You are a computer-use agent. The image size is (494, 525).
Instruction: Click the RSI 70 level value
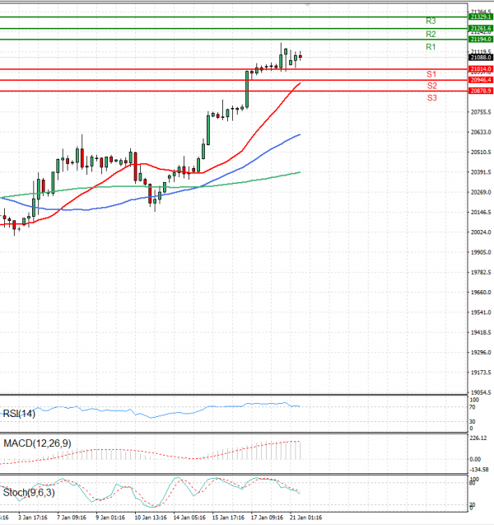[473, 407]
